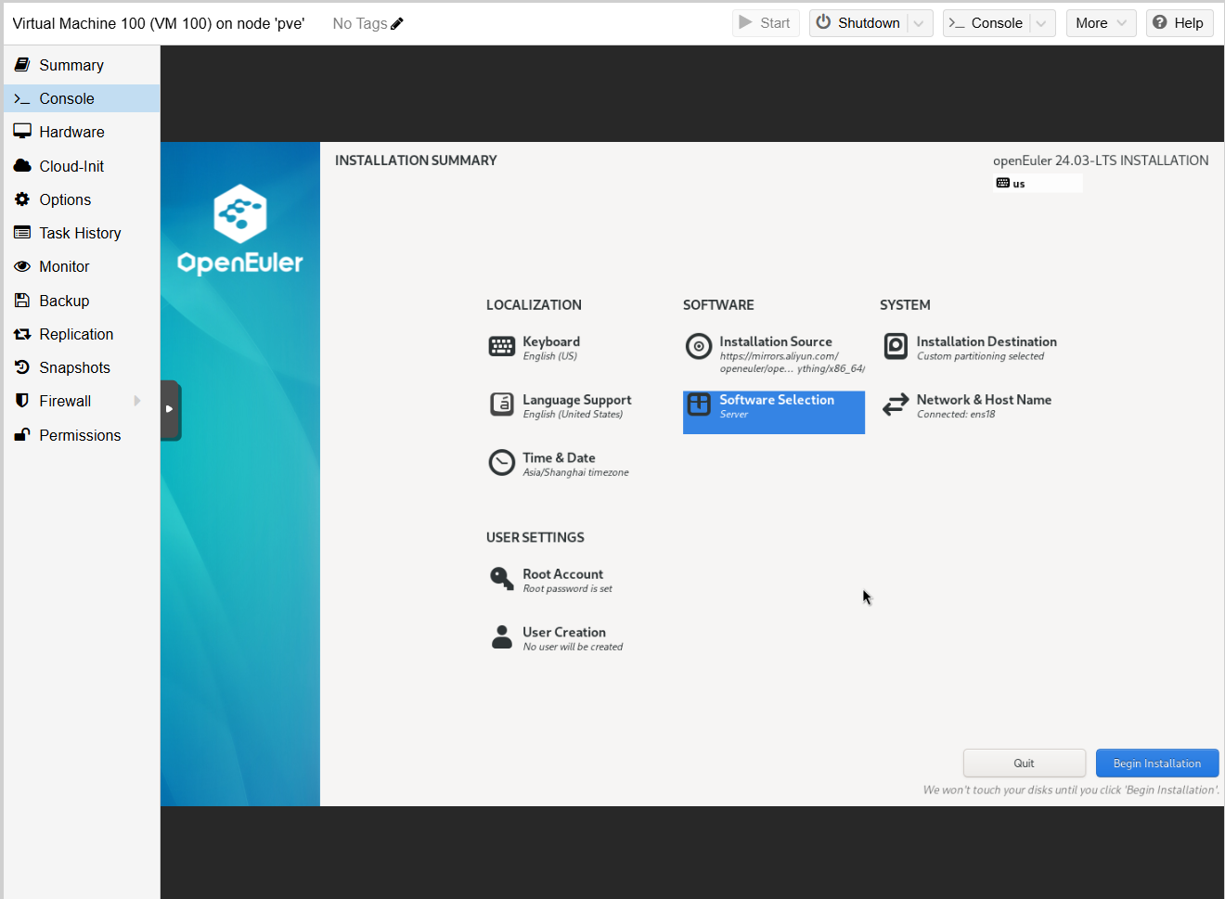
Task: Click the us keyboard layout indicator
Action: click(1038, 184)
